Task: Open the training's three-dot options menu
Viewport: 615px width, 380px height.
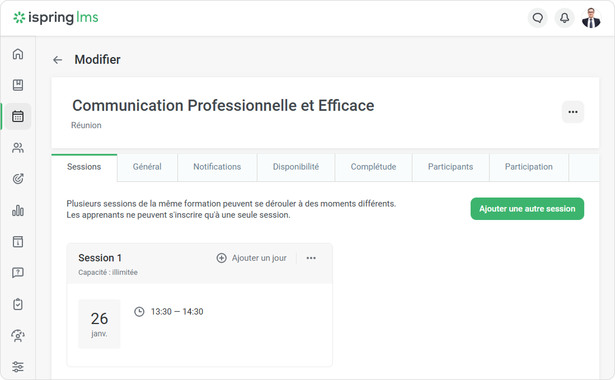Action: point(572,112)
